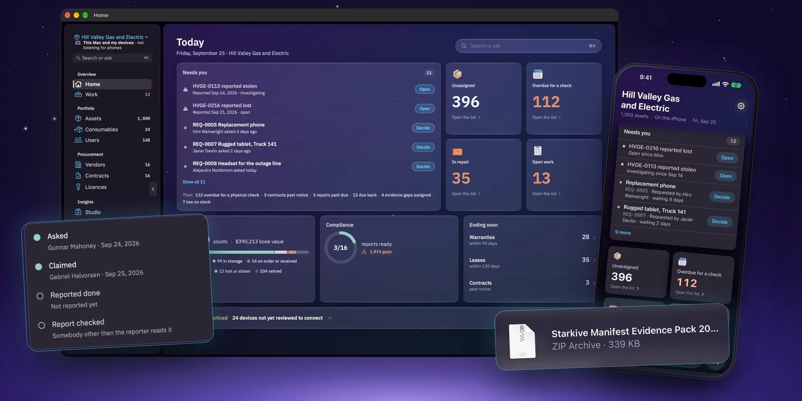Click the Home icon in sidebar
Screen dimensions: 802x401
point(78,84)
